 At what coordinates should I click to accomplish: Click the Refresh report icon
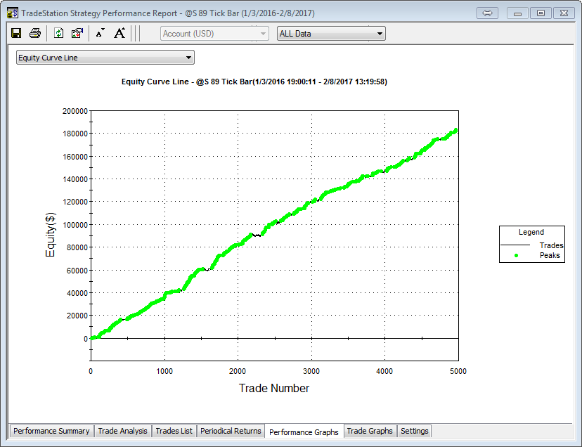59,33
